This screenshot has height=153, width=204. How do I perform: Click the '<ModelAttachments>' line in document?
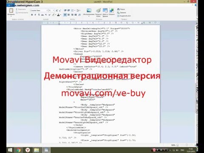(x=78, y=130)
